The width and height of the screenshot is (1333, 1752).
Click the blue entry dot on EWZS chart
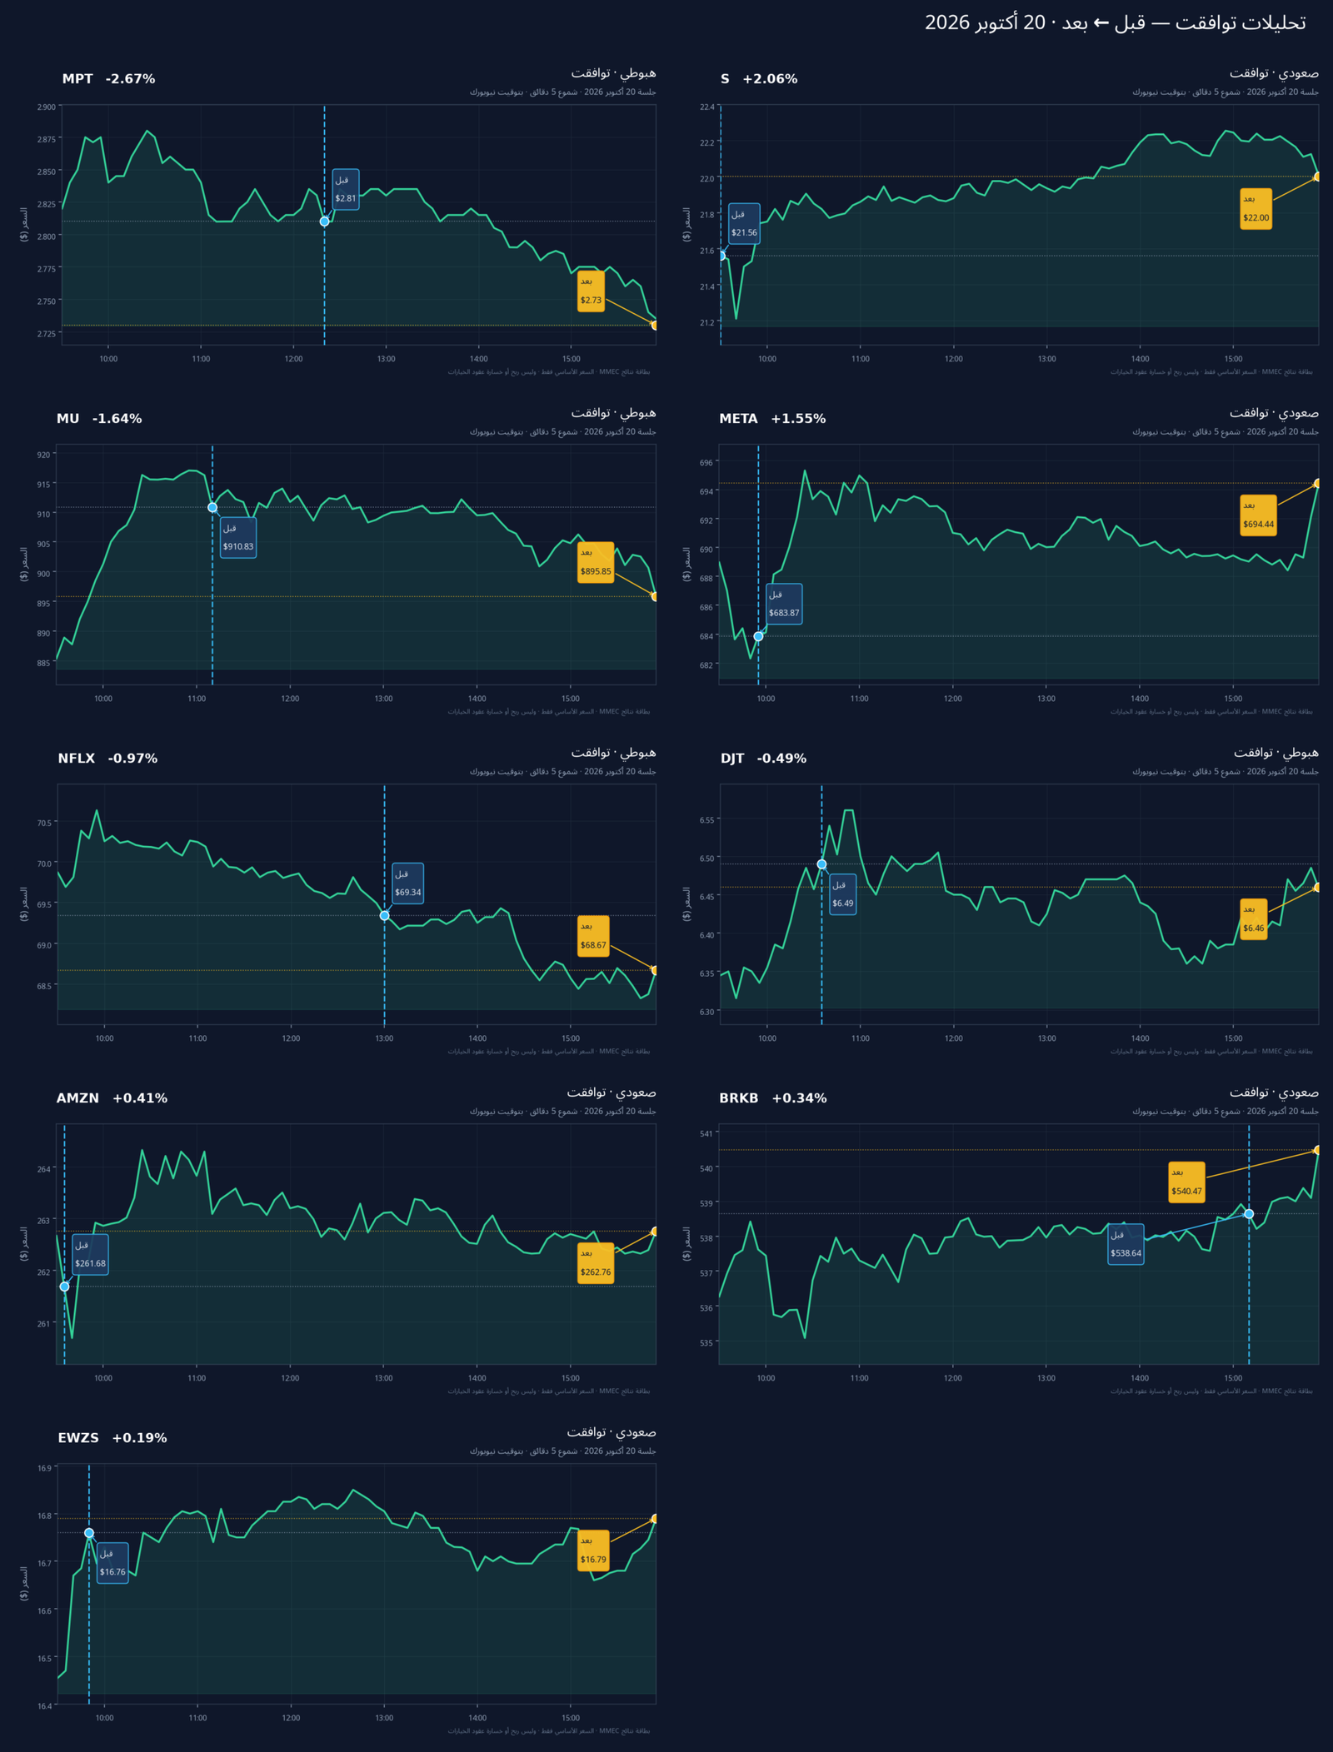click(x=89, y=1533)
